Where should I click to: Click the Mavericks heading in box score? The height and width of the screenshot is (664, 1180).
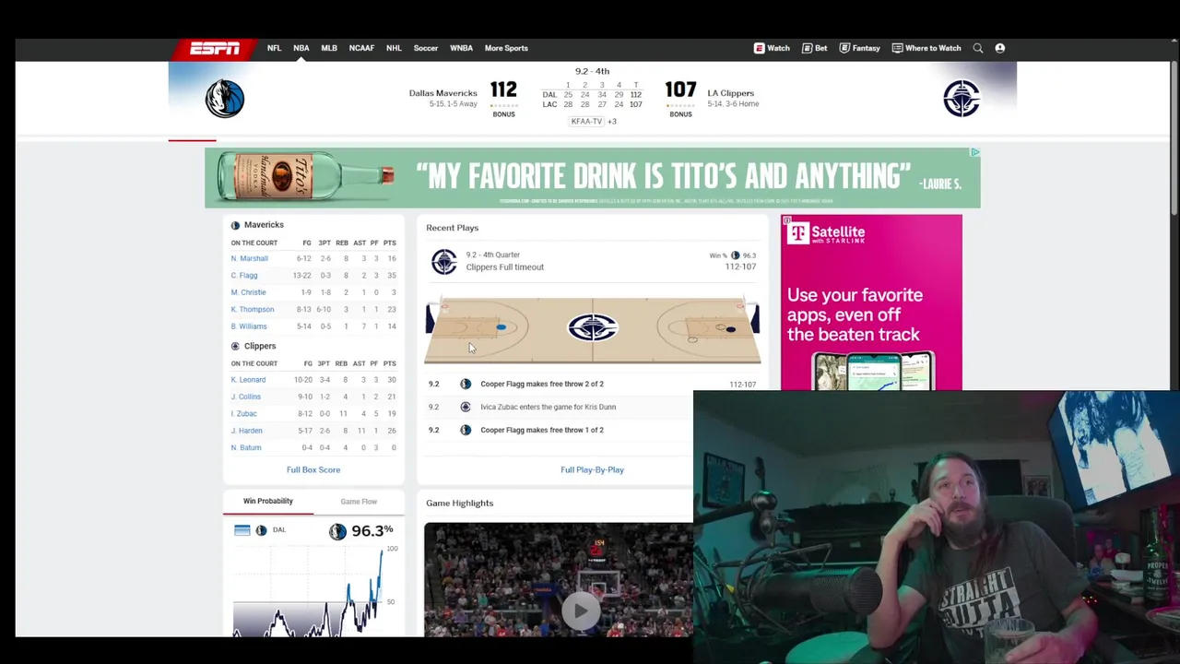click(x=264, y=225)
